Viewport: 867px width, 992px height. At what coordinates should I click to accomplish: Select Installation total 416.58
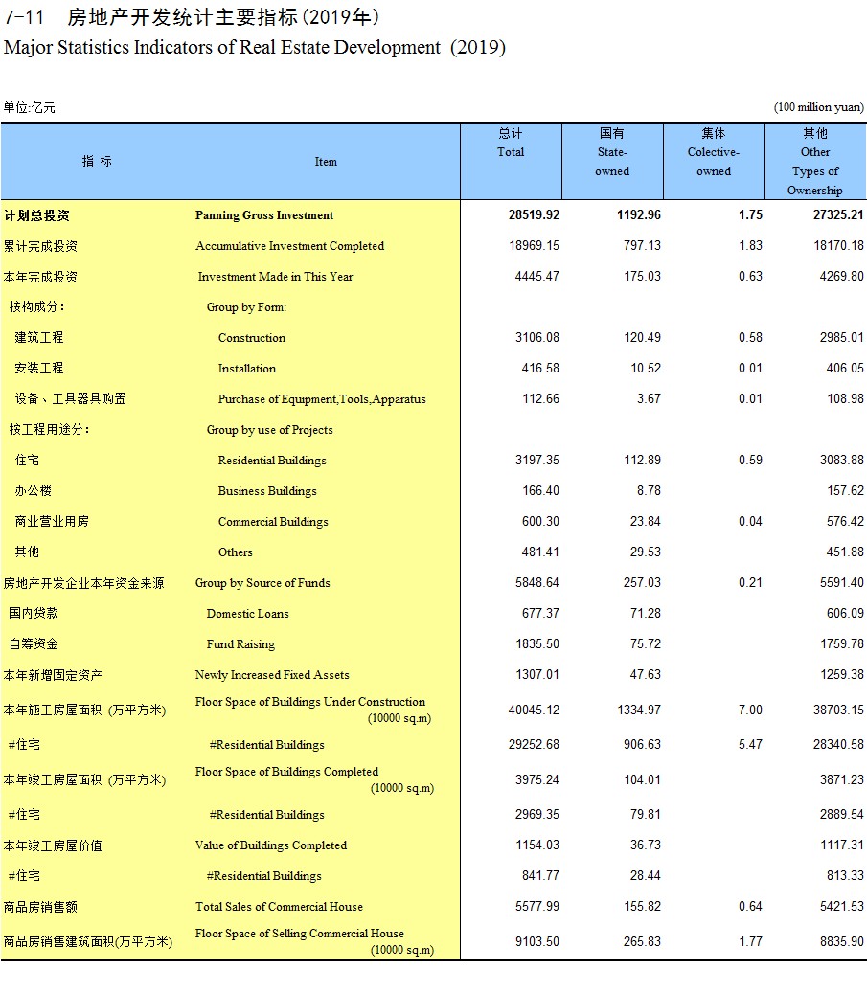tap(540, 369)
